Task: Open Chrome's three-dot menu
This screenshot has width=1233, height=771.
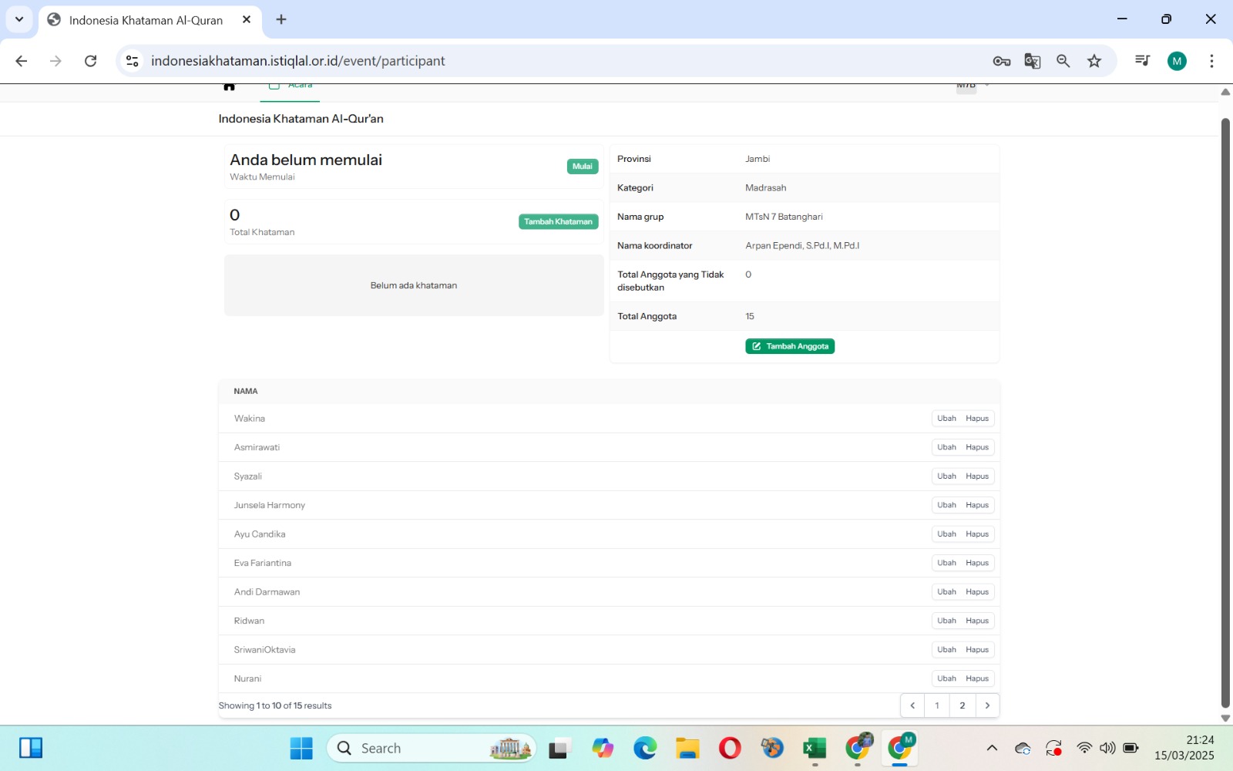Action: coord(1211,61)
